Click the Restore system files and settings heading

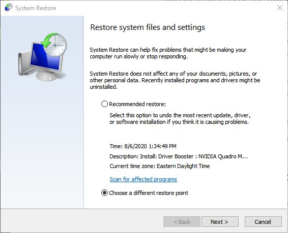[148, 27]
